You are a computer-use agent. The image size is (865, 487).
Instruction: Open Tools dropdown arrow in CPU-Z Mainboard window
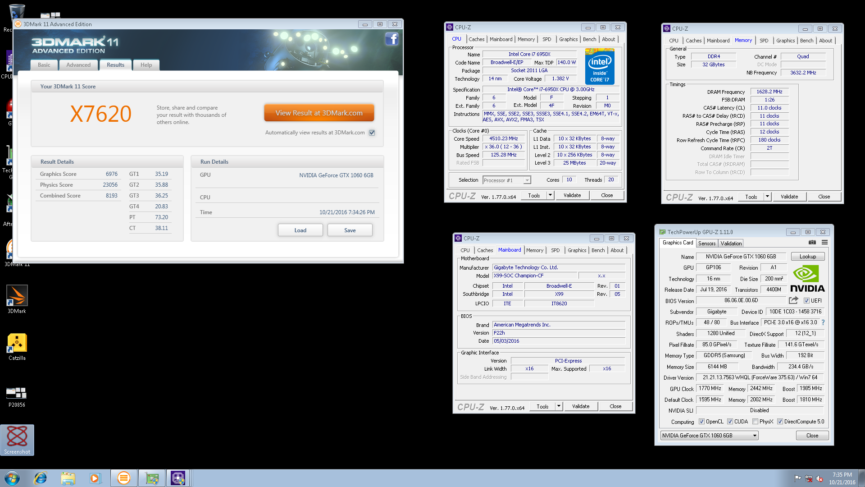click(559, 406)
